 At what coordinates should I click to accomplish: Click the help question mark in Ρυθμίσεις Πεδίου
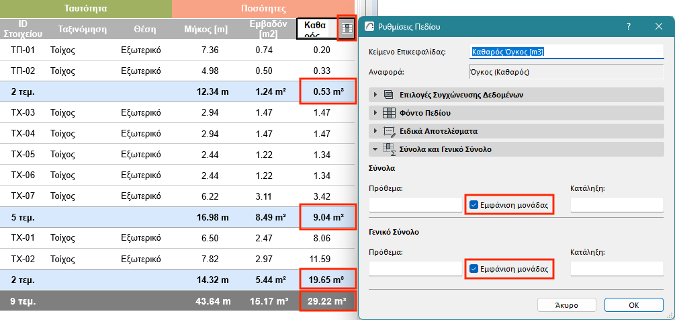click(x=629, y=27)
